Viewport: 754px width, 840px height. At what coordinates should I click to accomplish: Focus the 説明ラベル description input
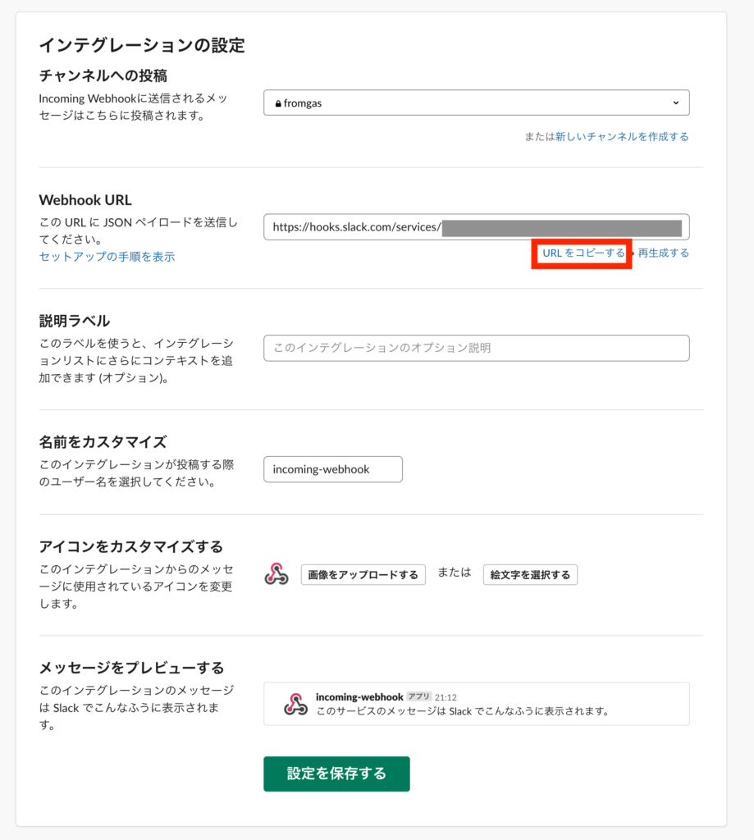click(477, 348)
